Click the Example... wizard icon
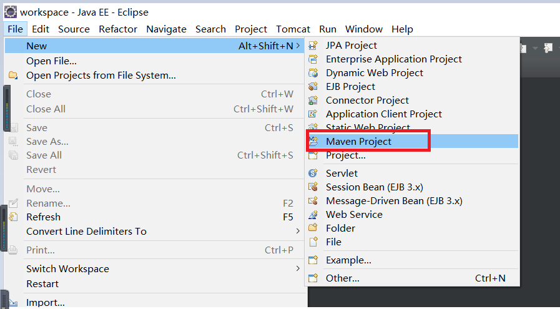Viewport: 560px width, 309px height. pyautogui.click(x=313, y=260)
